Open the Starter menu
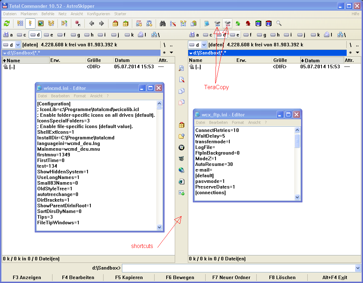The width and height of the screenshot is (363, 283). pyautogui.click(x=120, y=14)
